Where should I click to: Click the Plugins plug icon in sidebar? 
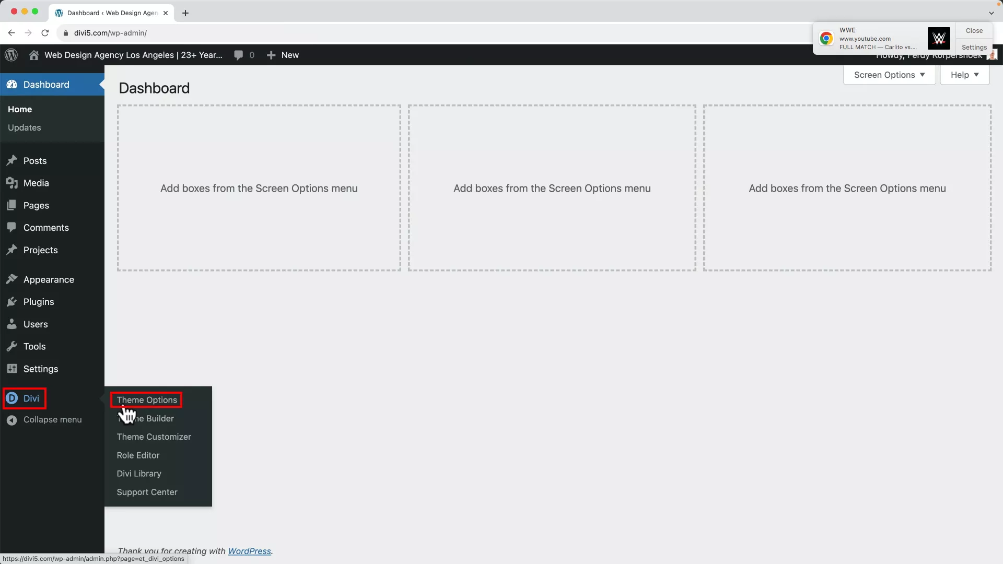click(x=12, y=302)
